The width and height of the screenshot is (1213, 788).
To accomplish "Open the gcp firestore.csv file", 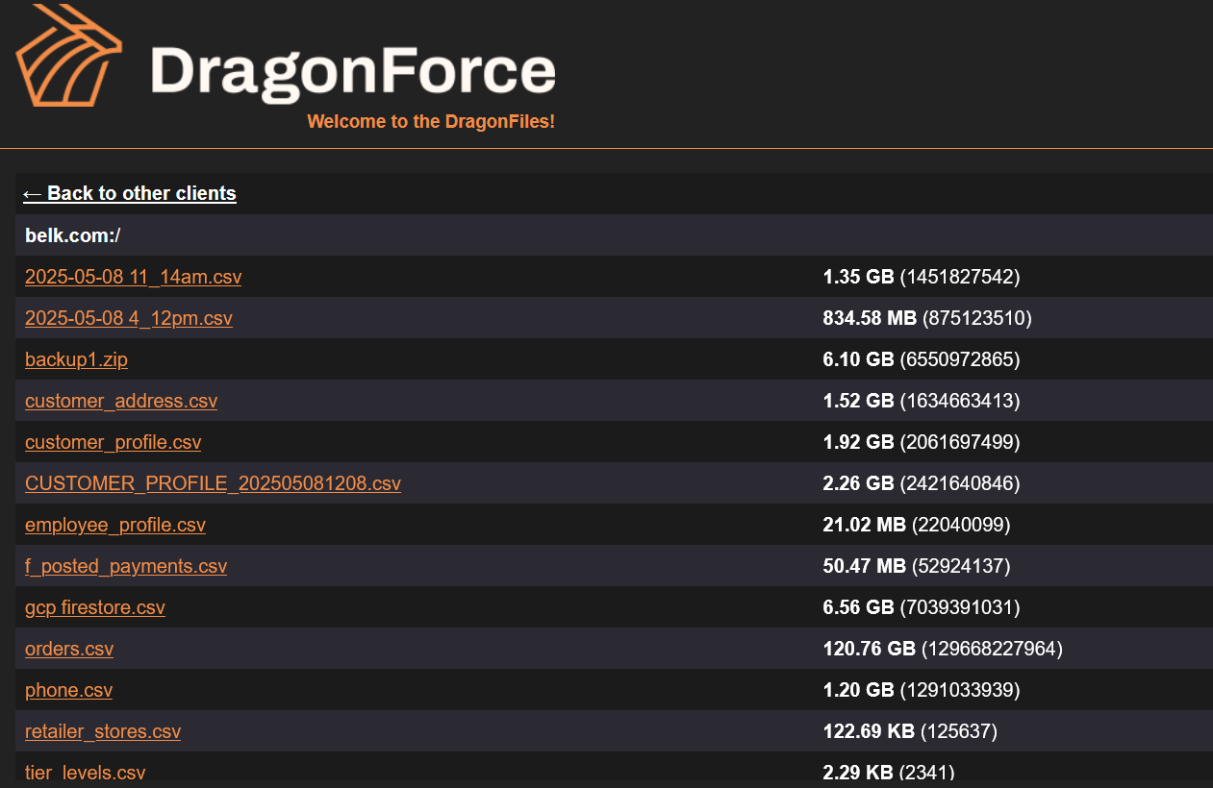I will (94, 607).
